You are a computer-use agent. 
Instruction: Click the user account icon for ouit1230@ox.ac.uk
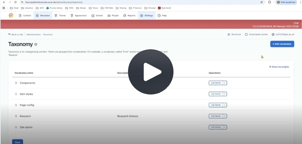point(273,34)
